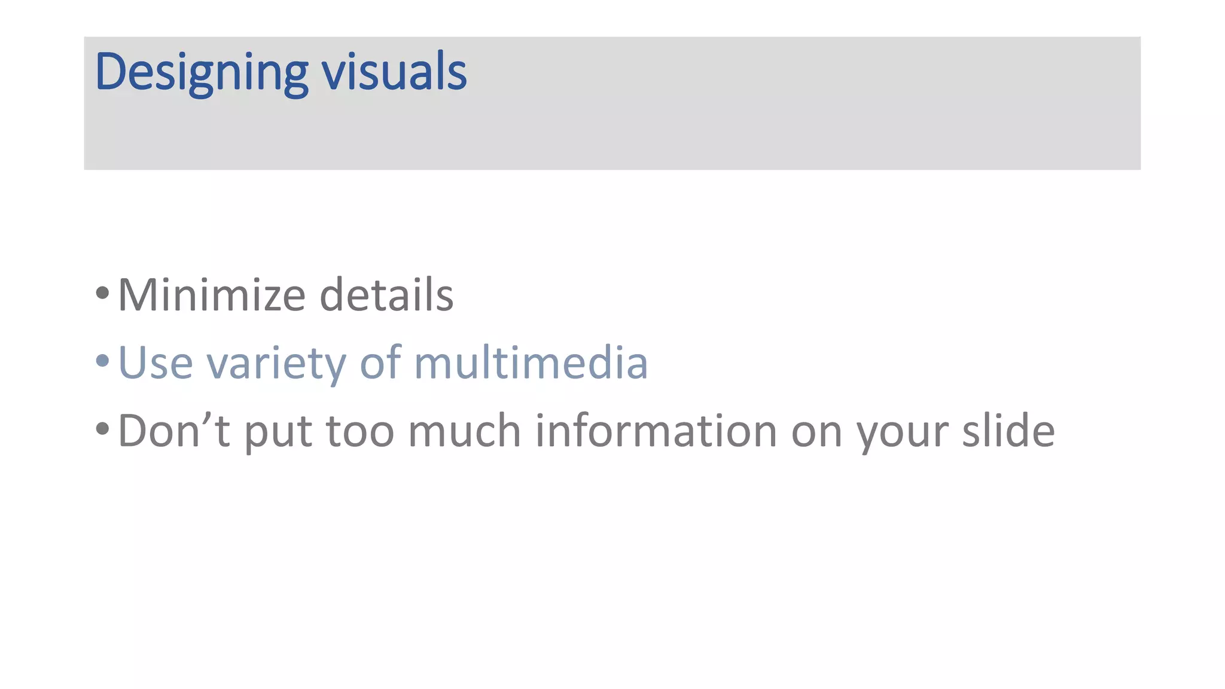The width and height of the screenshot is (1225, 689).
Task: Click the bullet dot before 'Don’t put'
Action: pyautogui.click(x=102, y=428)
